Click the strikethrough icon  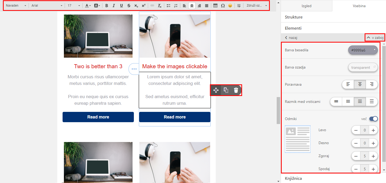129,6
